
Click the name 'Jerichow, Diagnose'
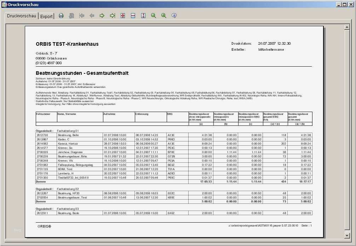coord(70,152)
